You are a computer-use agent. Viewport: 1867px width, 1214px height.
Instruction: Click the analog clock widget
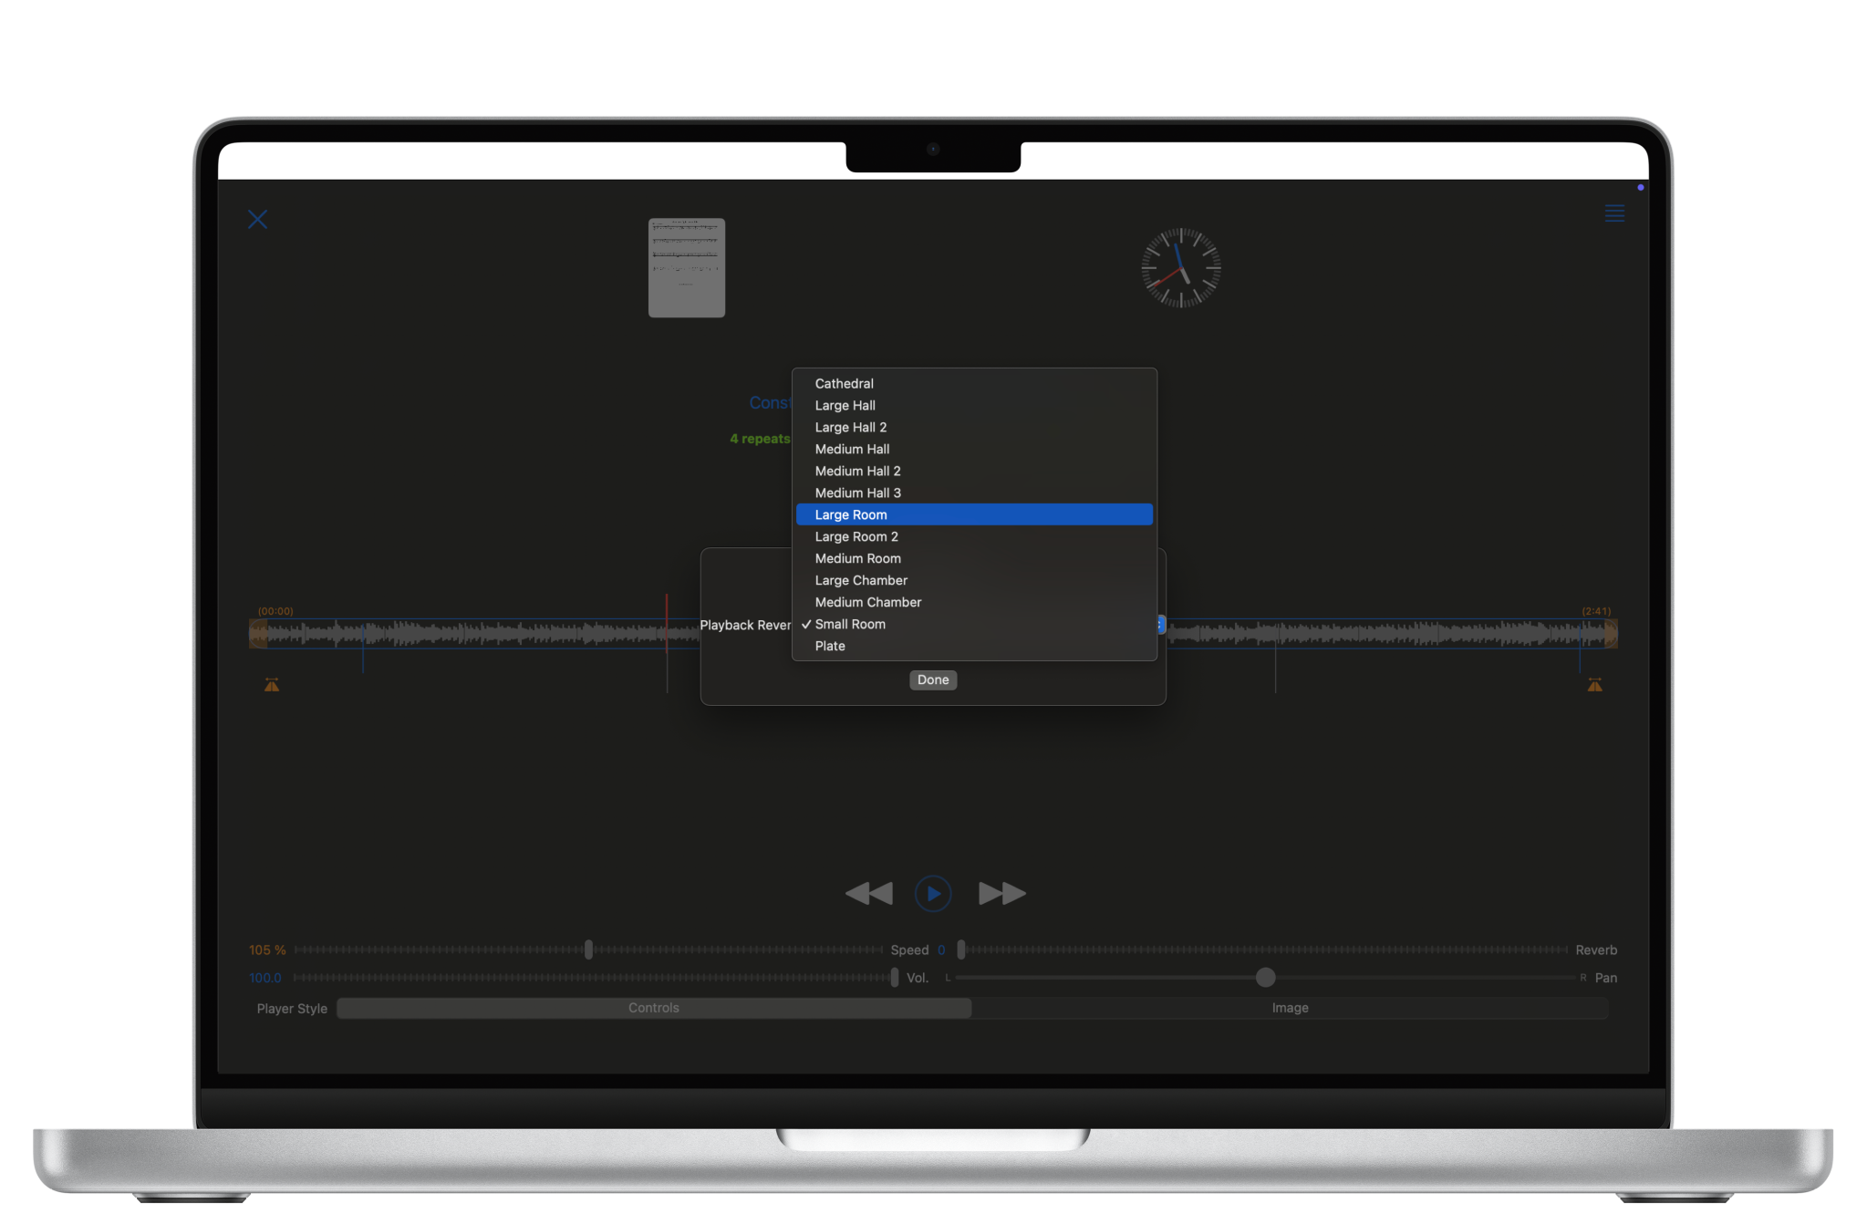(1180, 267)
